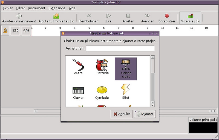Open the Fichier menu
This screenshot has height=140, width=219.
(x=8, y=8)
